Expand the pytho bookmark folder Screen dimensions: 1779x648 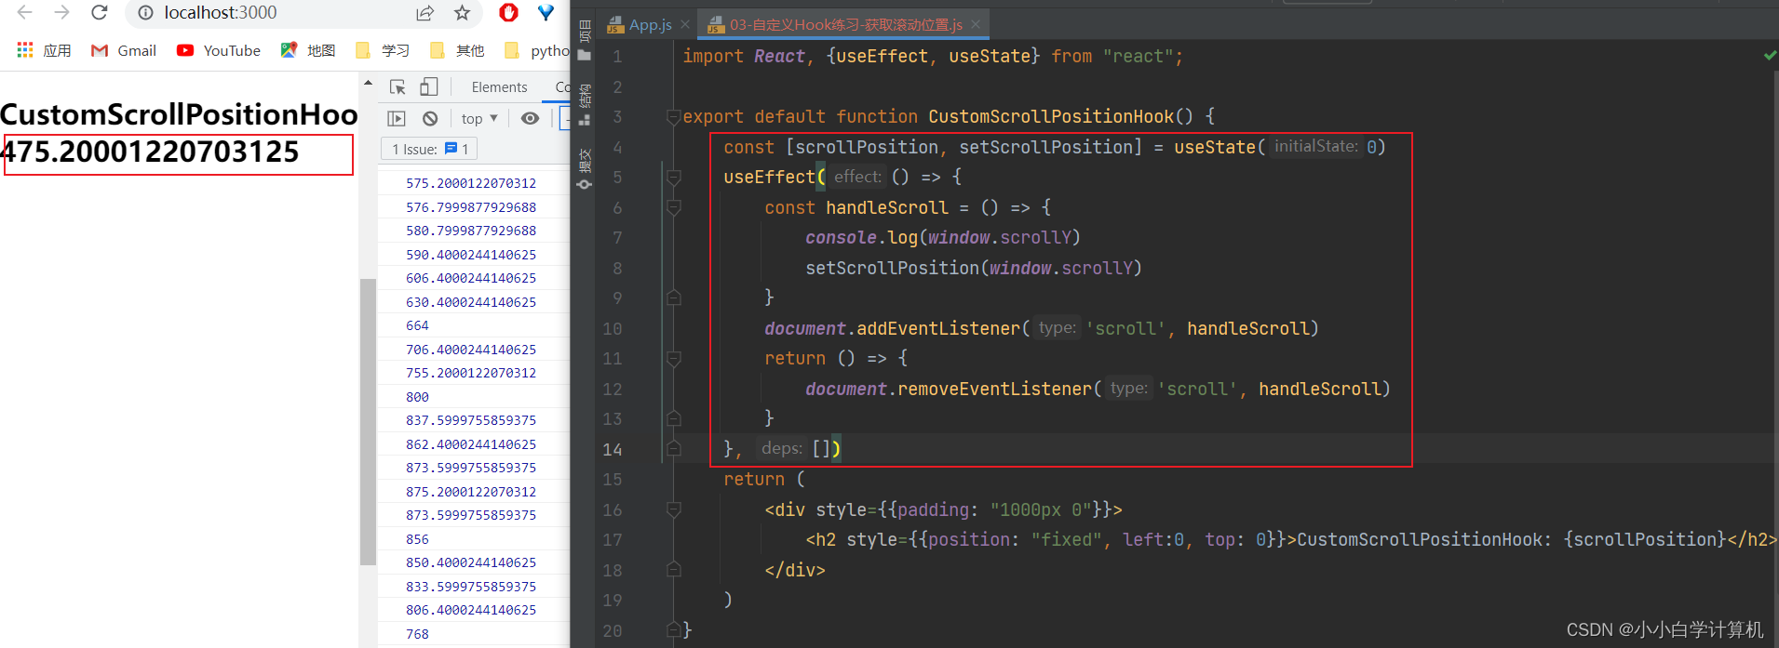pos(536,50)
